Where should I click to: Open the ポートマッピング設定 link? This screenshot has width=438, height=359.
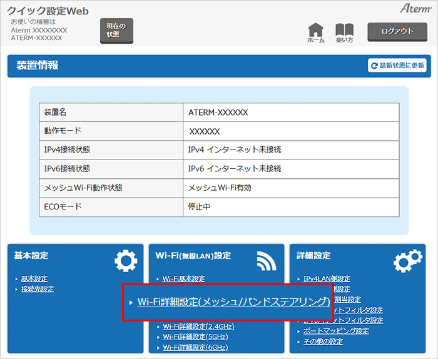point(336,331)
